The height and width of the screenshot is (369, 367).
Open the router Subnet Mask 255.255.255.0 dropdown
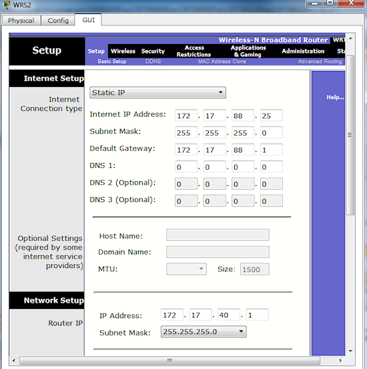click(x=204, y=332)
